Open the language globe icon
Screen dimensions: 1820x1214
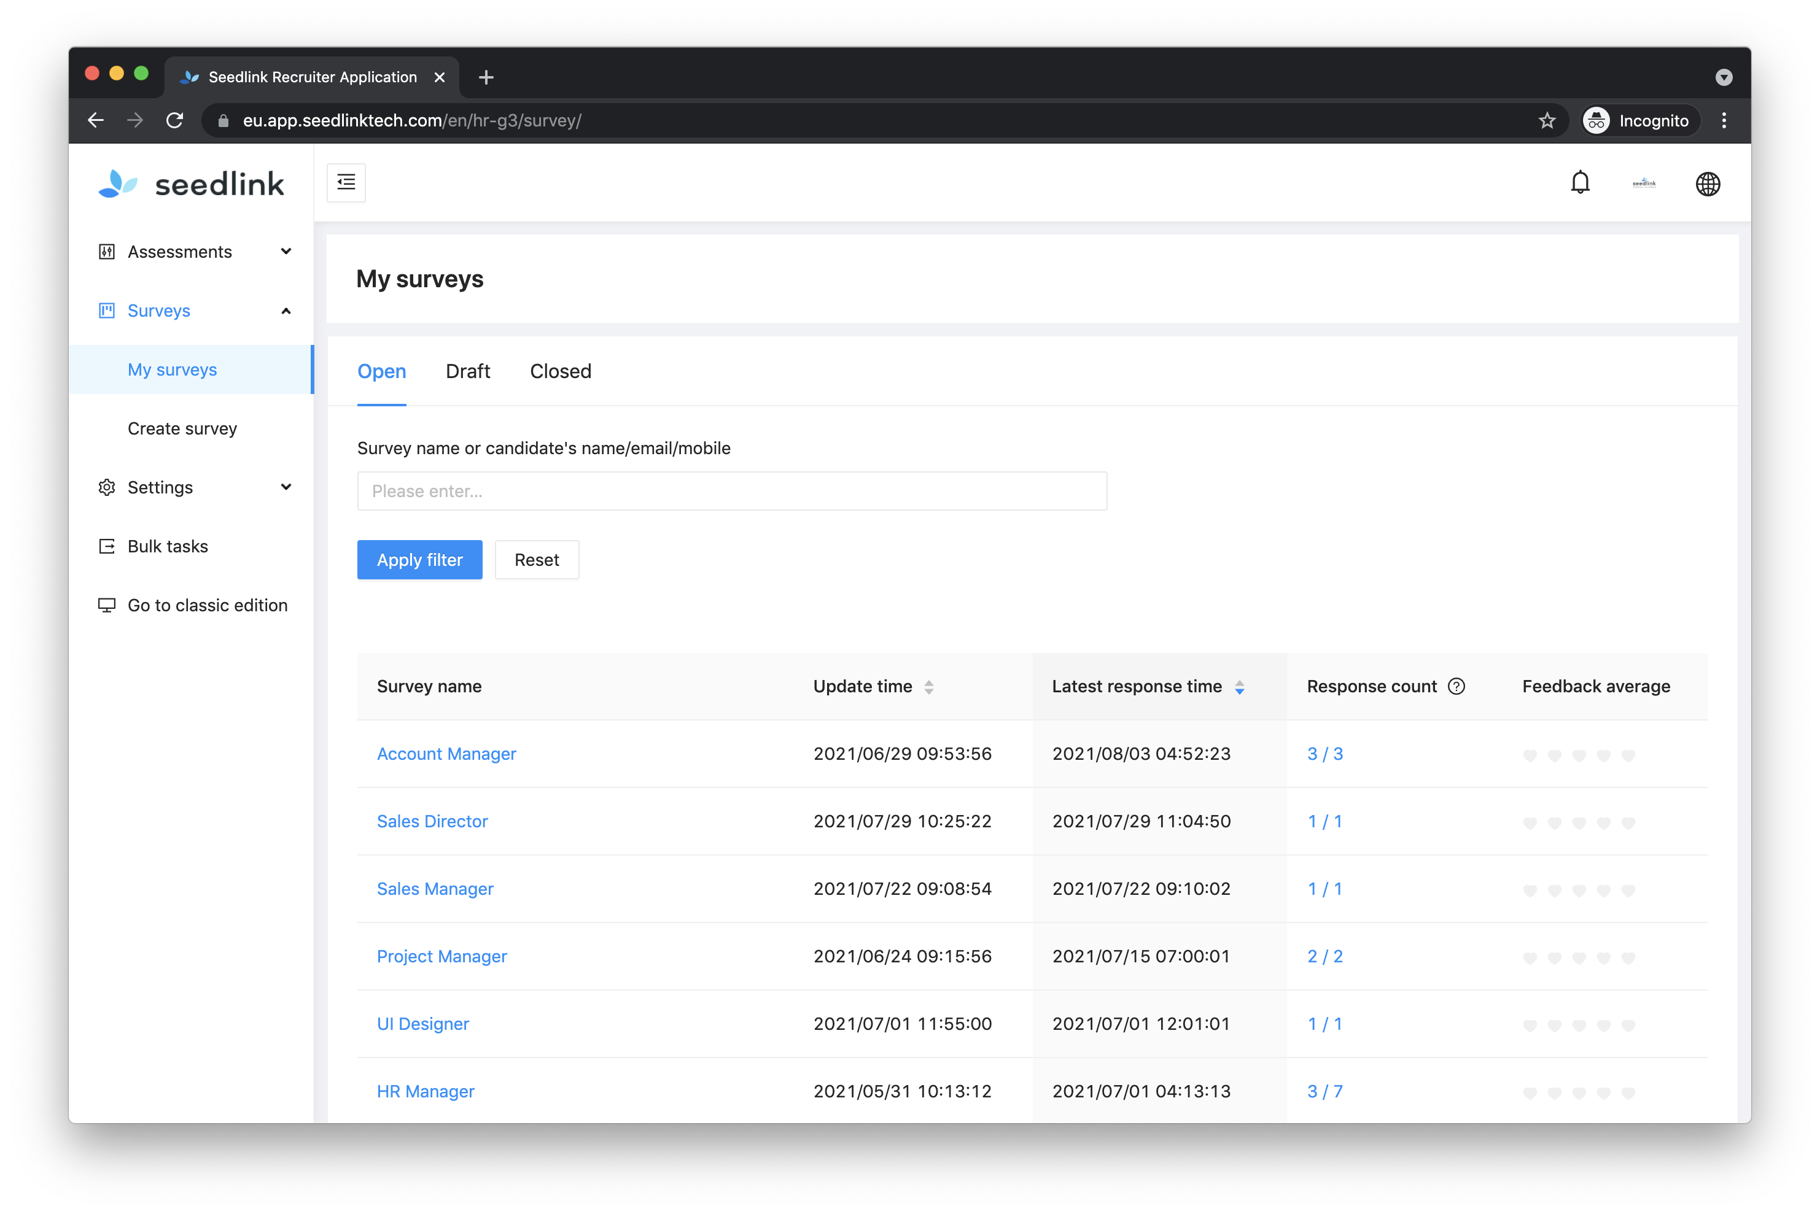tap(1708, 184)
